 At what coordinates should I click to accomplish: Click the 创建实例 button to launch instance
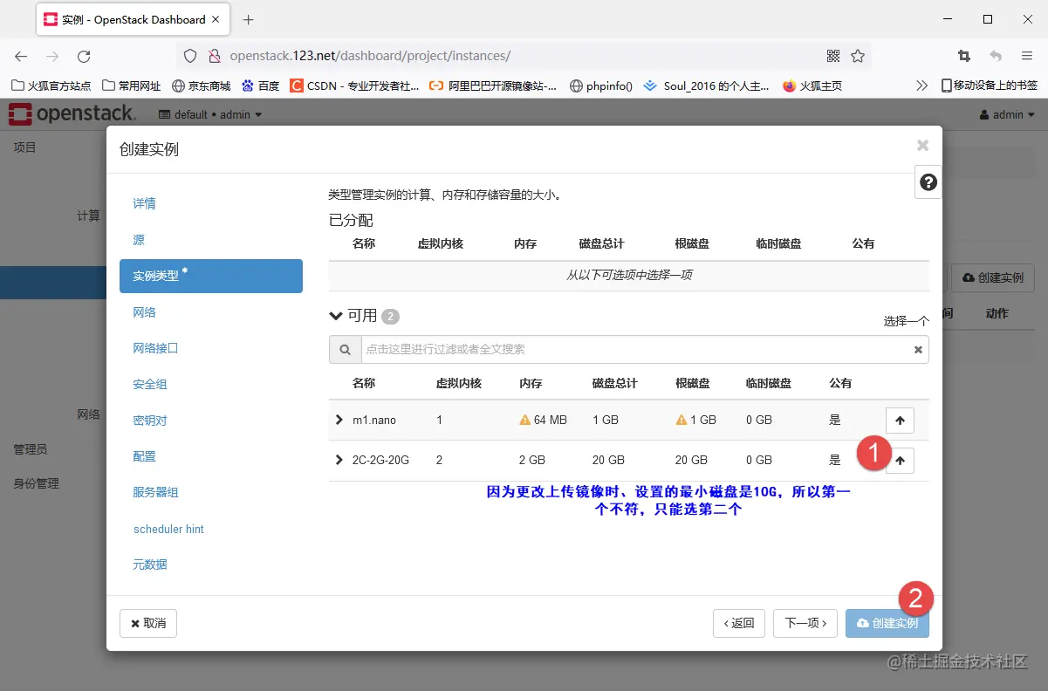[887, 623]
